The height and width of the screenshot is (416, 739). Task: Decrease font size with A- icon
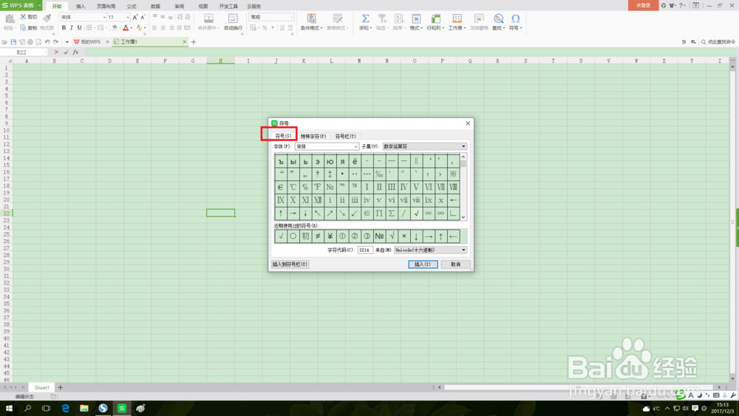pyautogui.click(x=143, y=17)
